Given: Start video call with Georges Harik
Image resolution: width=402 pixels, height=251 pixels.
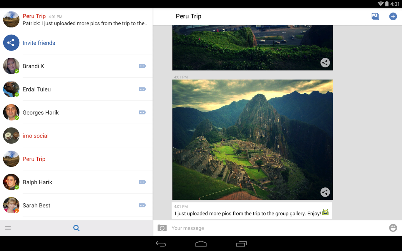Looking at the screenshot, I should (x=143, y=112).
